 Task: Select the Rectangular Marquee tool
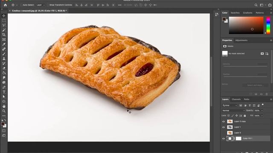4,20
